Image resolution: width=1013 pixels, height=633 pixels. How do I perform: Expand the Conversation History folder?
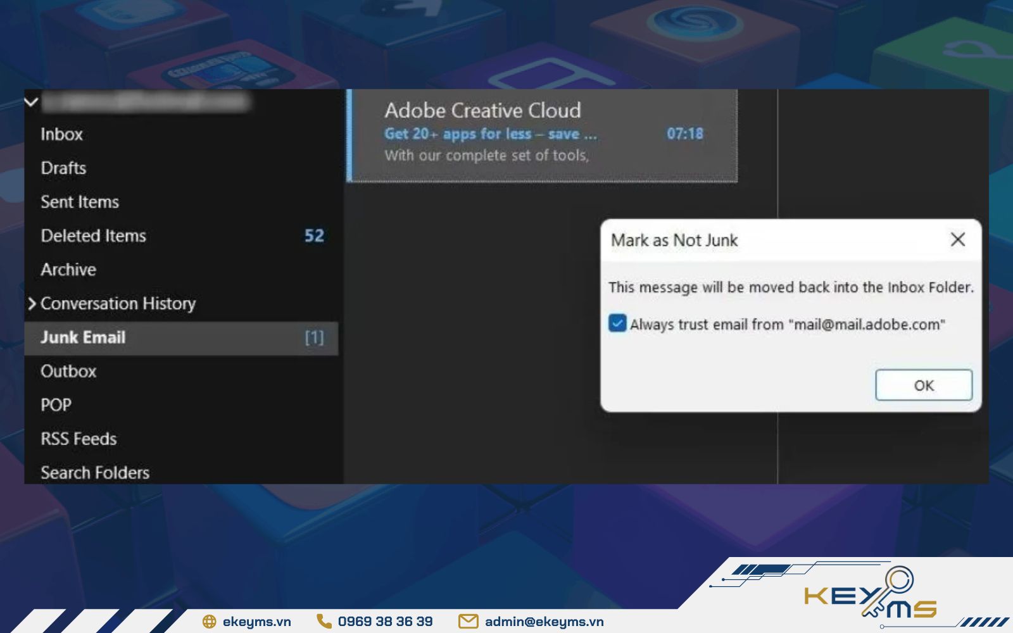point(32,304)
